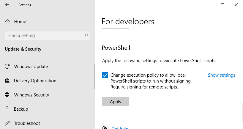Click the Backup upload arrow icon

tap(7, 109)
